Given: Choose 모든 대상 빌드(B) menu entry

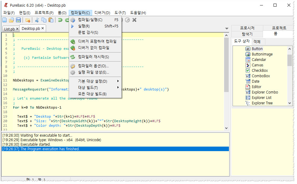Looking at the screenshot, I should click(x=95, y=94).
